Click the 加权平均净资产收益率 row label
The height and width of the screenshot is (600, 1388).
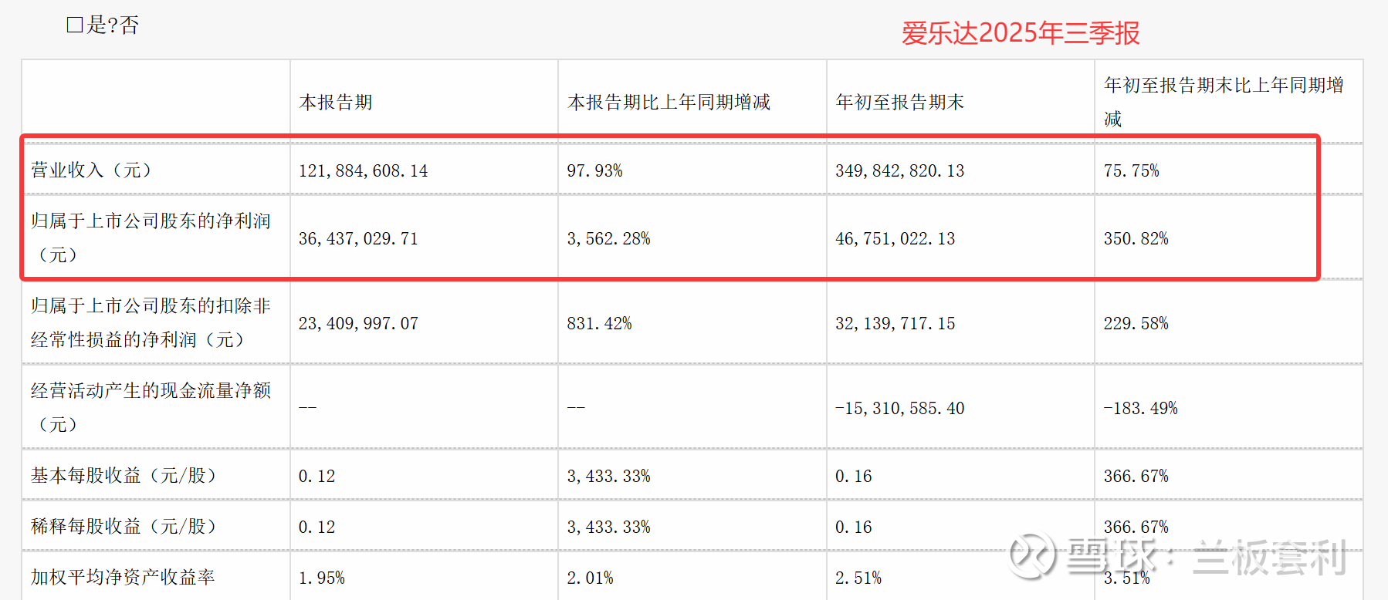(123, 578)
